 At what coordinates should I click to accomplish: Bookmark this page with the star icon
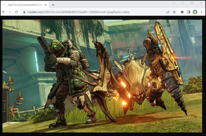(x=174, y=12)
